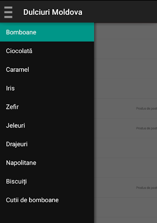Open the Iris category
Screen dimensions: 157x223
coord(47,88)
